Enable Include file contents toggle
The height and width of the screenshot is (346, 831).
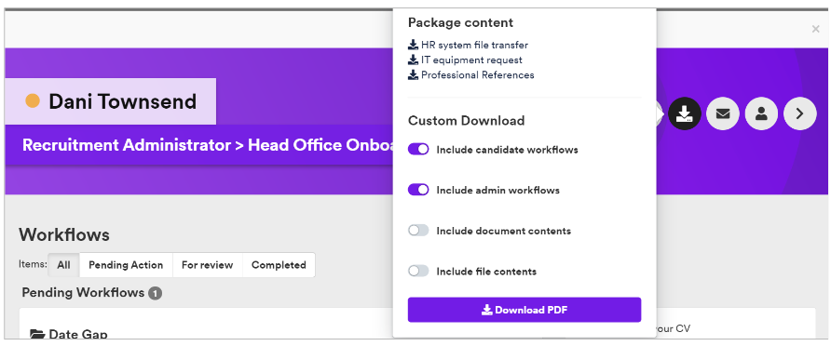pos(418,271)
